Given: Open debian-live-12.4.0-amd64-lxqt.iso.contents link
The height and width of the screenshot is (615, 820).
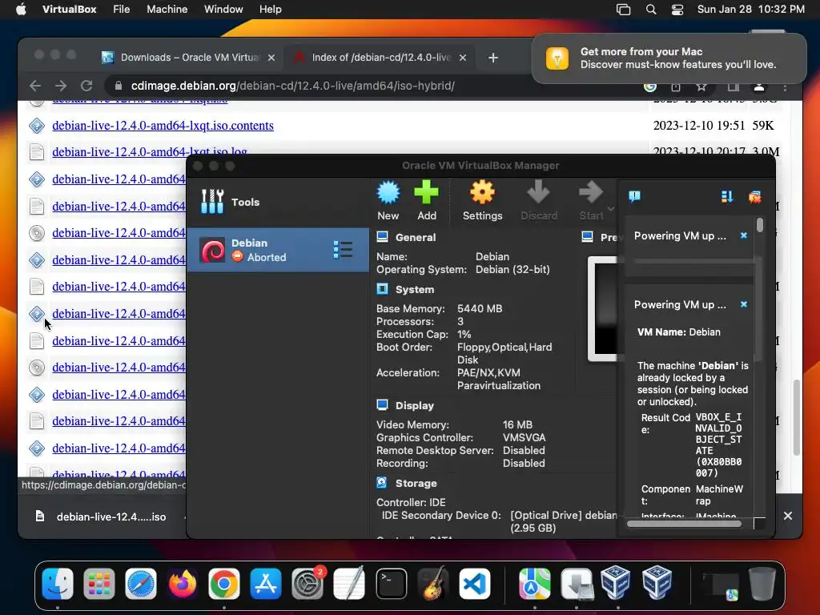Looking at the screenshot, I should 163,126.
